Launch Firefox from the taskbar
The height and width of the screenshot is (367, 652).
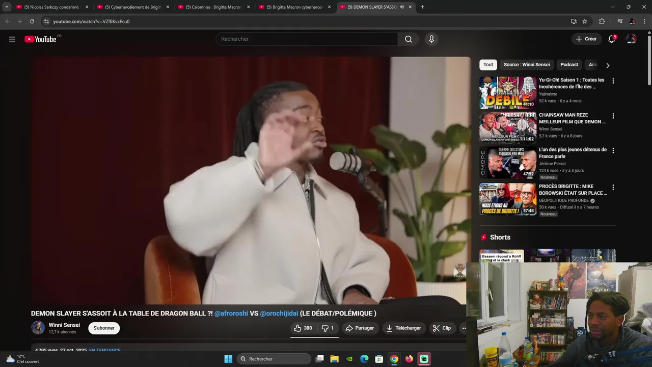pos(409,359)
